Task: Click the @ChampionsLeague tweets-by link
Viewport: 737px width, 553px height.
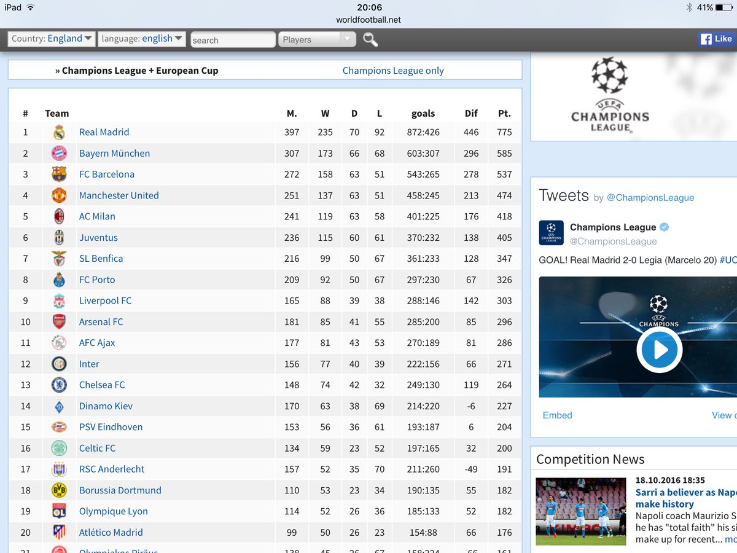Action: [x=650, y=198]
